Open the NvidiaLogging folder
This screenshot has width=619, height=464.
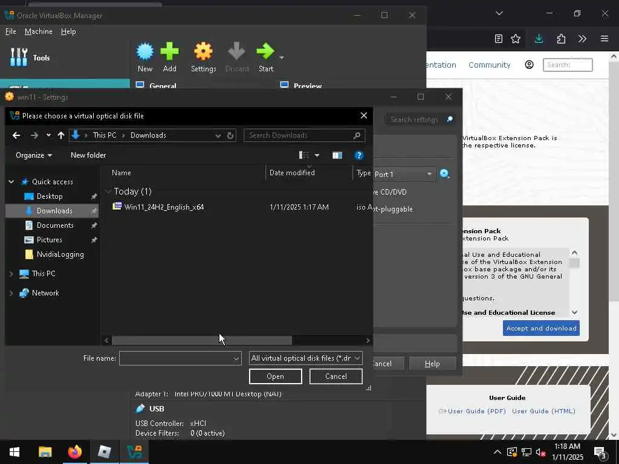point(60,254)
